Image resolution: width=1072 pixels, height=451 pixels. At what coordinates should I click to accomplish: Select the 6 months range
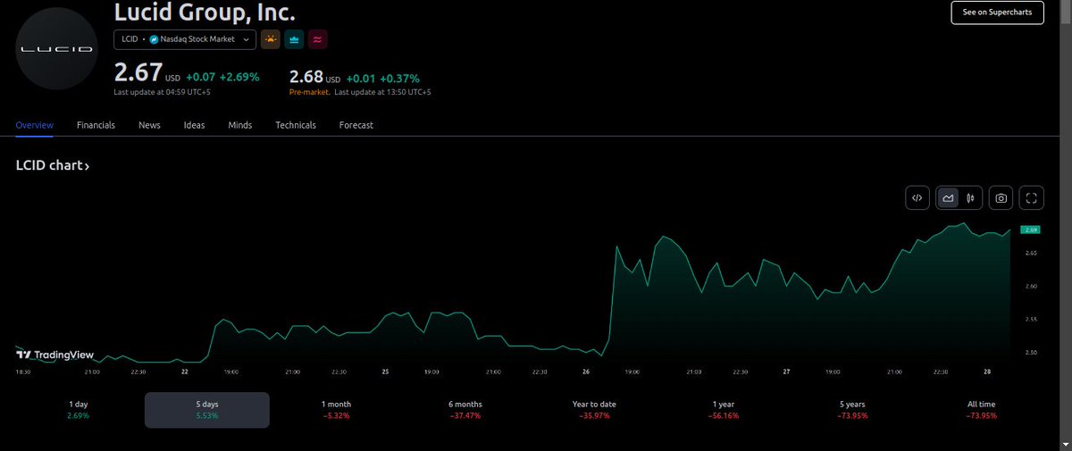465,410
